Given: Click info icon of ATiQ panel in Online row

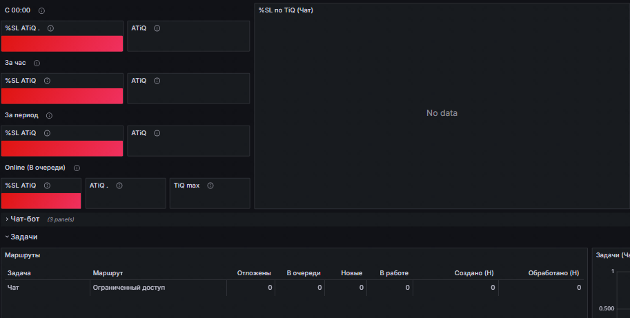Looking at the screenshot, I should (119, 186).
